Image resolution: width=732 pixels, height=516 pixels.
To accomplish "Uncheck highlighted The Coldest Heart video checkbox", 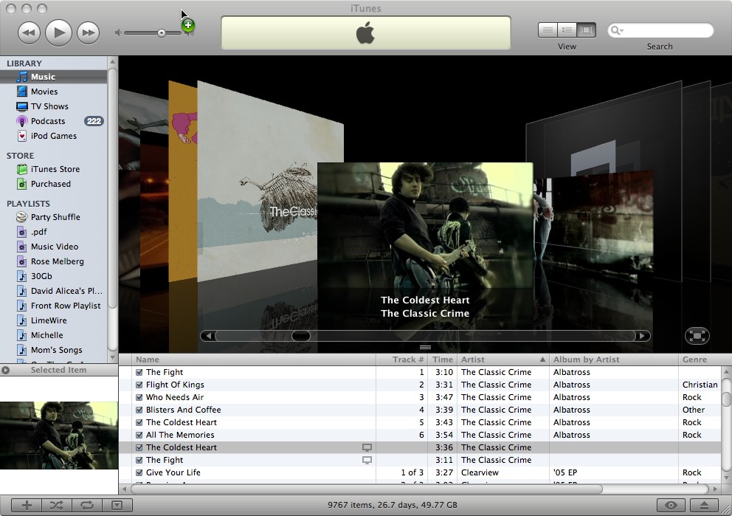I will [x=139, y=447].
